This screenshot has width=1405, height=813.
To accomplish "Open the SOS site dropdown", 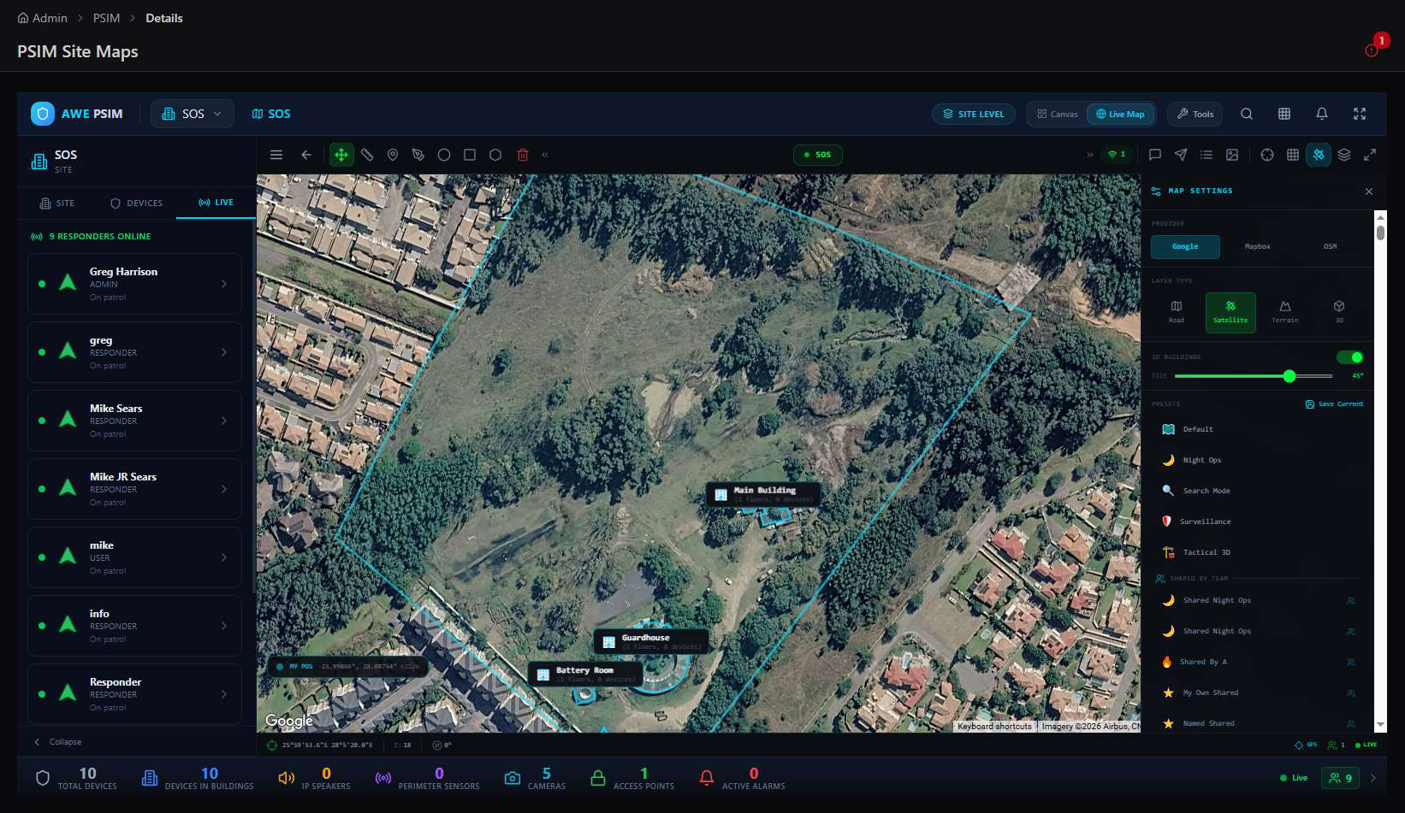I will point(193,114).
